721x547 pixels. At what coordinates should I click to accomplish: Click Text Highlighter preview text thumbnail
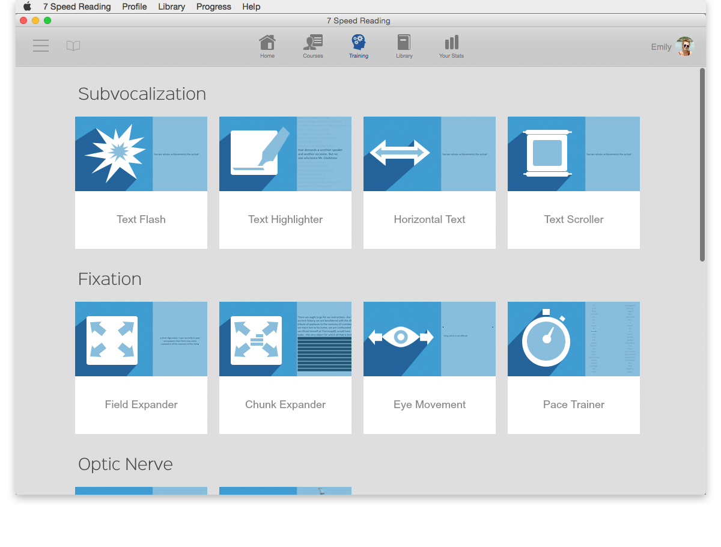324,154
